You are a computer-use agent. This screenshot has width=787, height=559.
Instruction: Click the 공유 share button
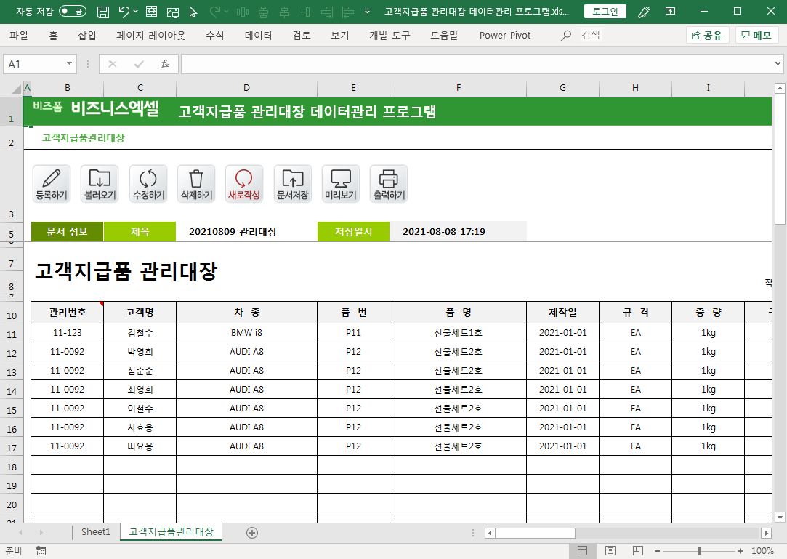pyautogui.click(x=707, y=35)
